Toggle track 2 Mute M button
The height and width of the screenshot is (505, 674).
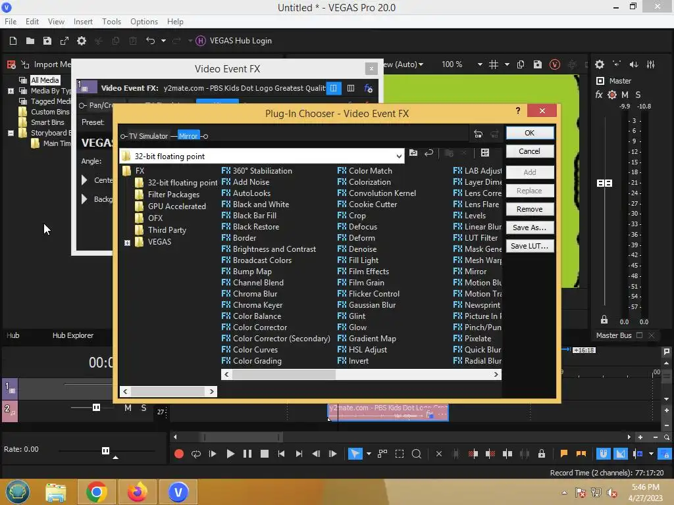point(128,408)
